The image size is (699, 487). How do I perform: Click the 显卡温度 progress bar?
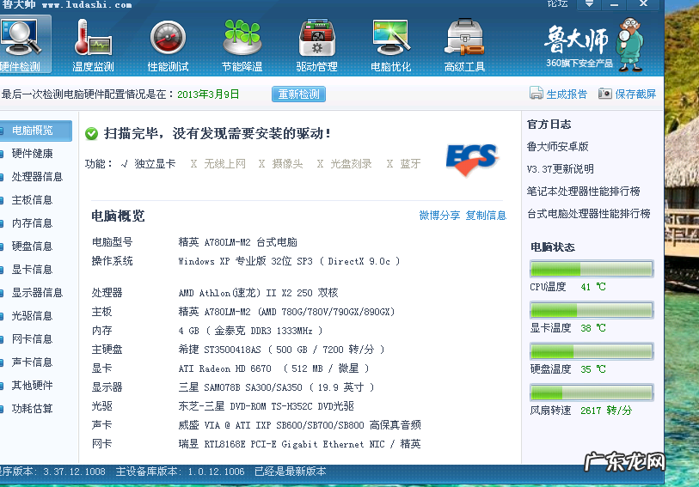coord(592,310)
